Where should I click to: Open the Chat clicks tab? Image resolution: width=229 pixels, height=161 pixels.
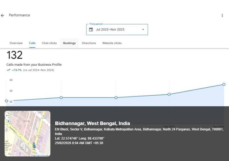pyautogui.click(x=49, y=43)
